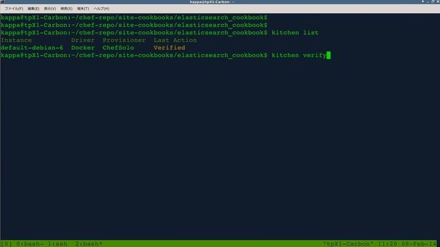Click the window maximize/restore button
Image resolution: width=440 pixels, height=247 pixels.
point(432,1)
